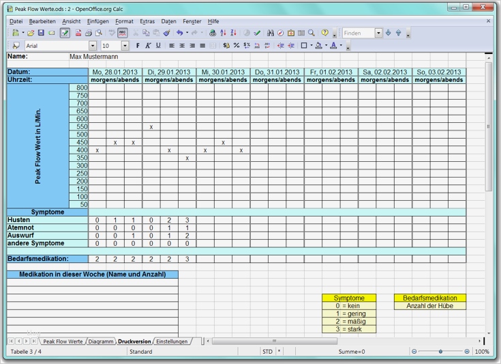501x364 pixels.
Task: Open Find & Replace binoculars icon
Action: (x=271, y=33)
